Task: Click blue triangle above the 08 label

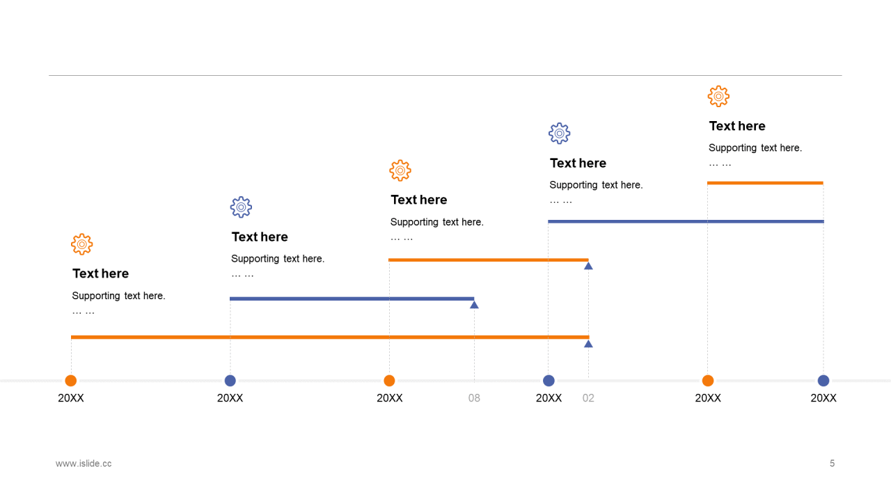Action: (x=474, y=305)
